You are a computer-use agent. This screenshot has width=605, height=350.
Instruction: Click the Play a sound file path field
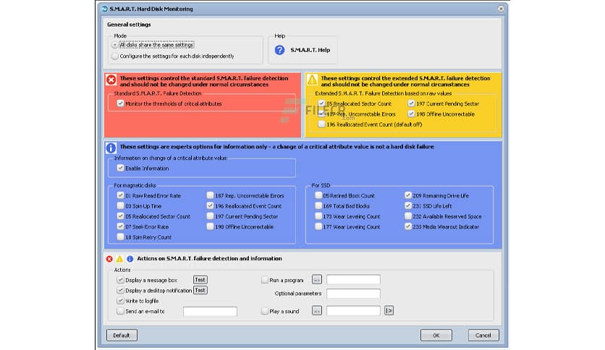[x=353, y=311]
